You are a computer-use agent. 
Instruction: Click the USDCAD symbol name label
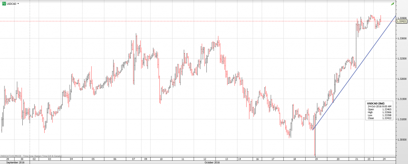(11, 4)
